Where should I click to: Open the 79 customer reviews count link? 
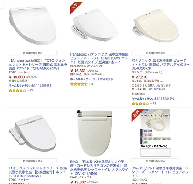click(x=32, y=90)
